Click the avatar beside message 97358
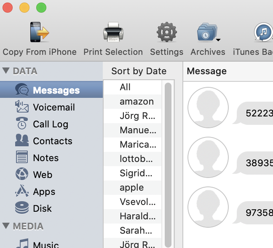The width and height of the screenshot is (273, 248). 208,207
